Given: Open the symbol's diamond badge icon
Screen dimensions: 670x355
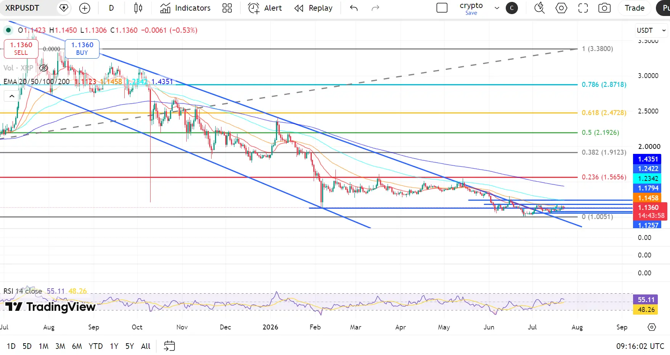Looking at the screenshot, I should tap(64, 8).
